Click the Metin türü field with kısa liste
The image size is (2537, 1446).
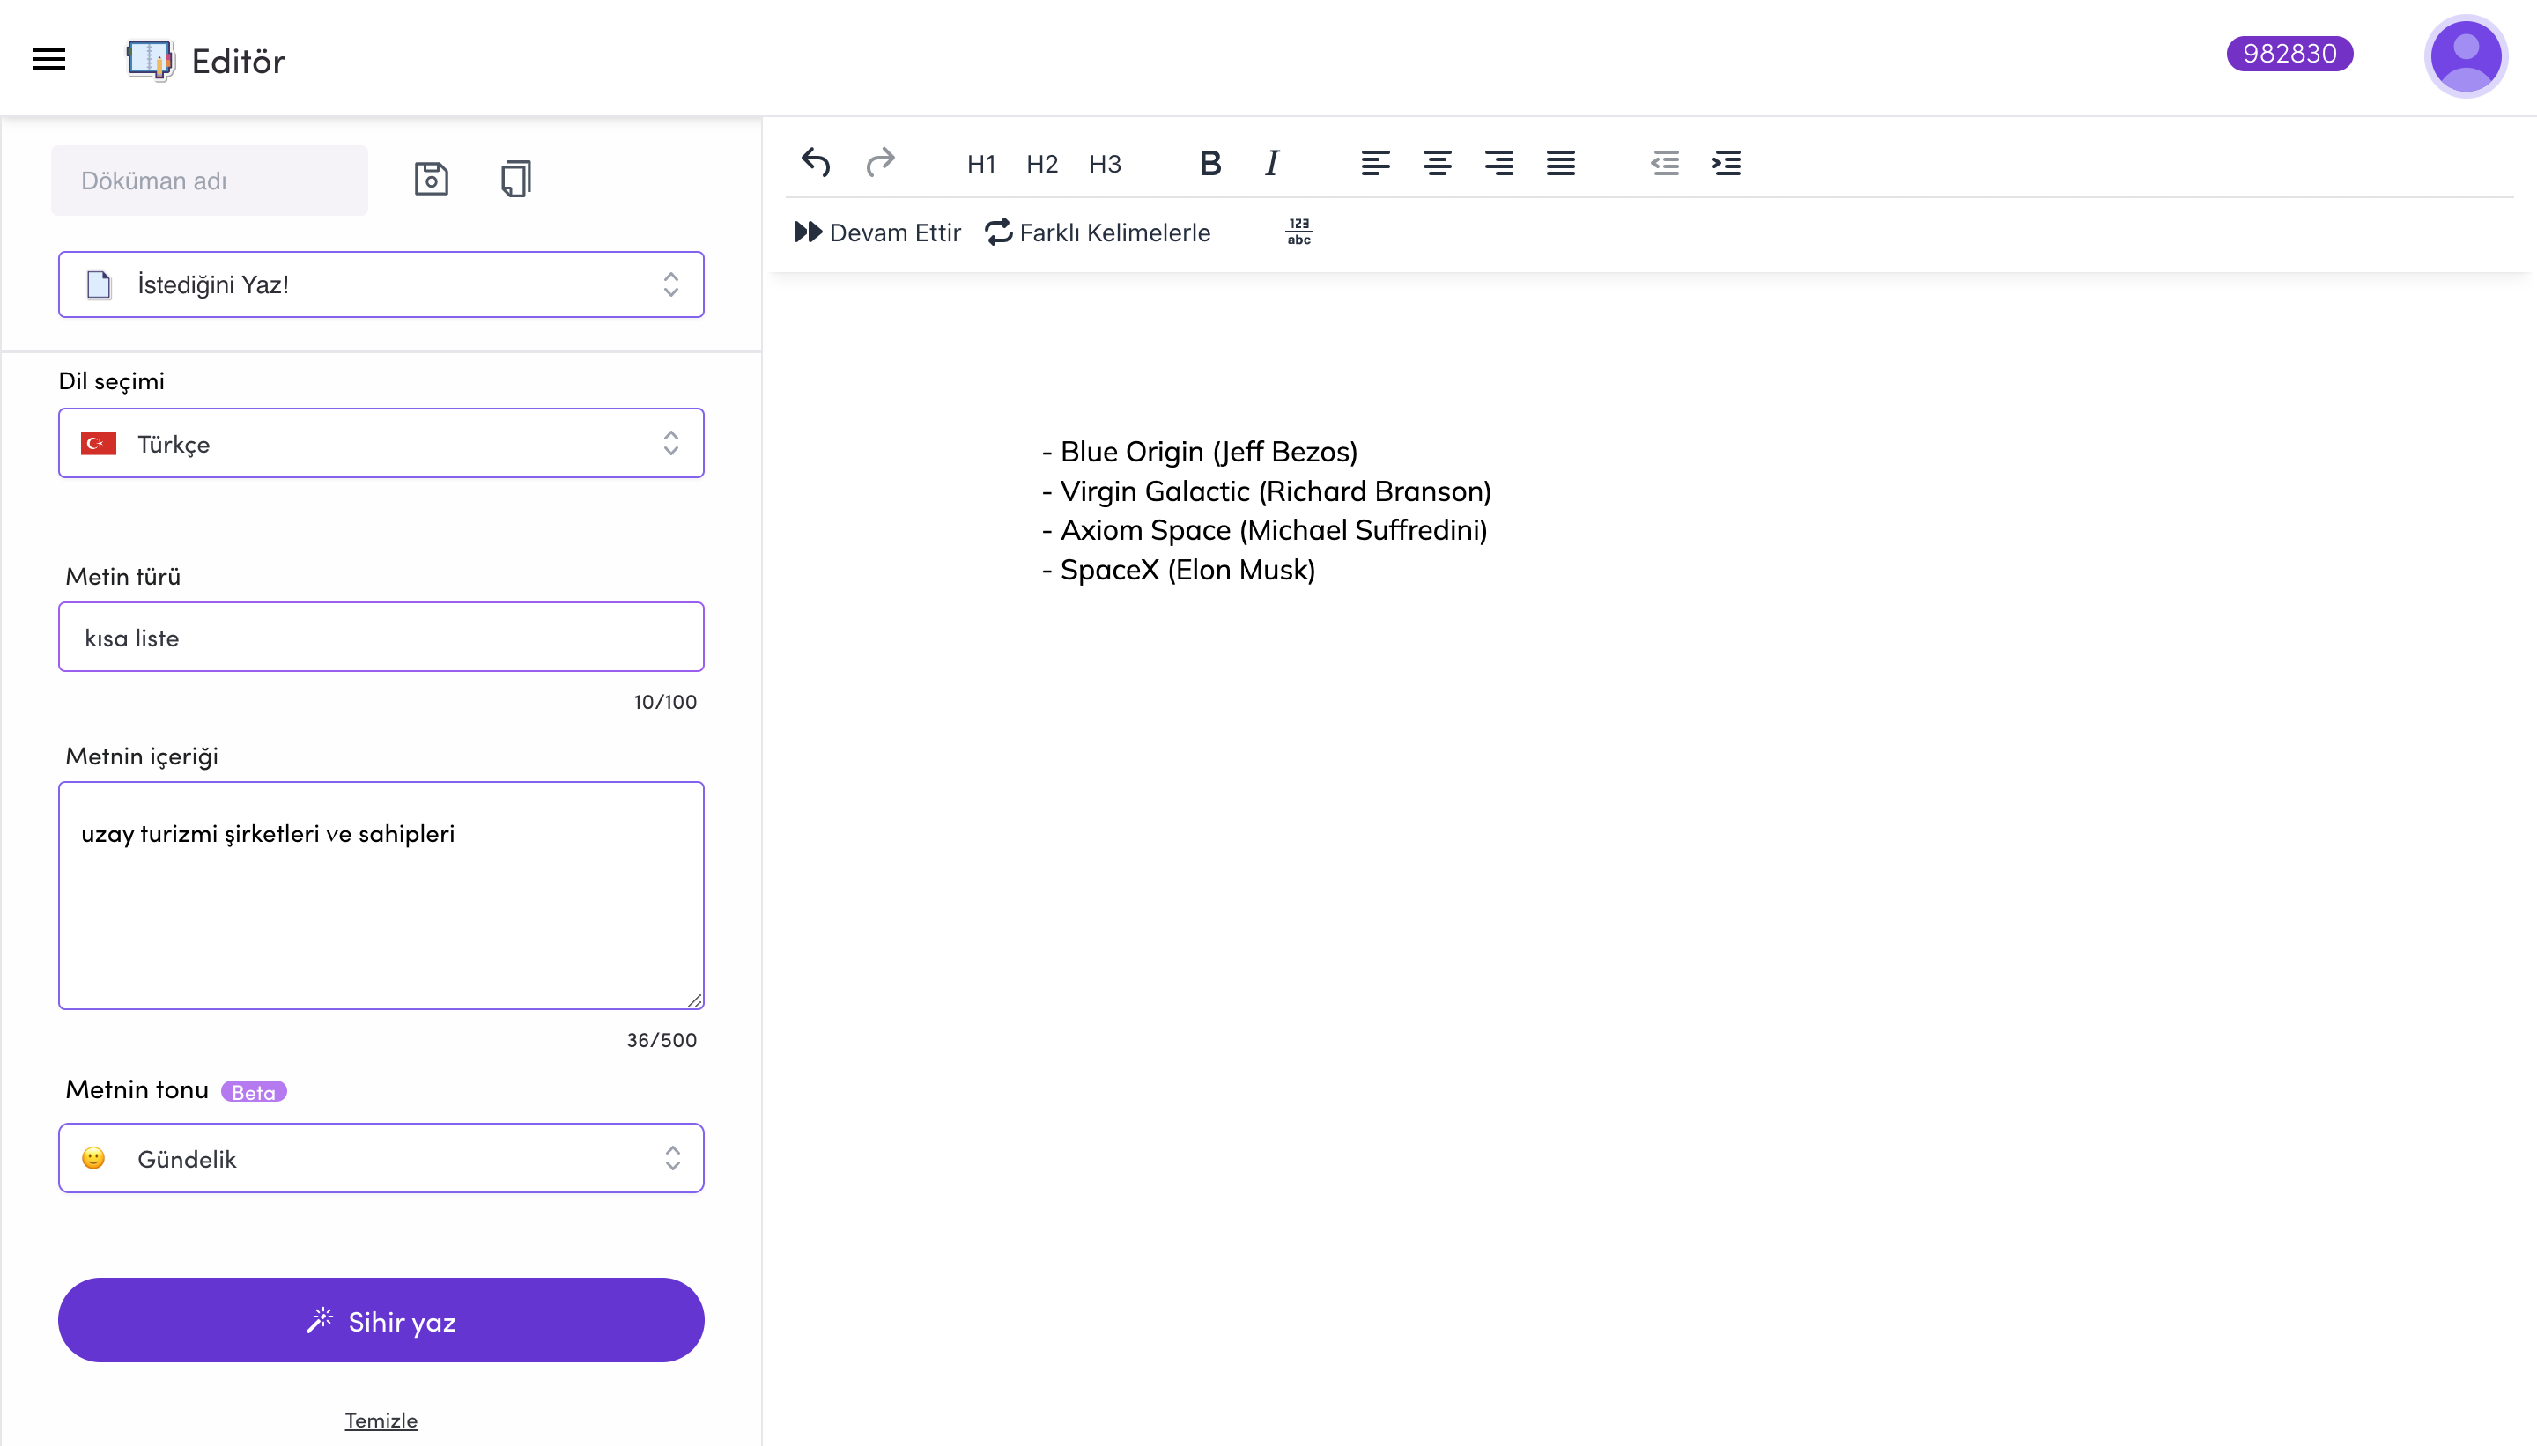click(x=381, y=638)
